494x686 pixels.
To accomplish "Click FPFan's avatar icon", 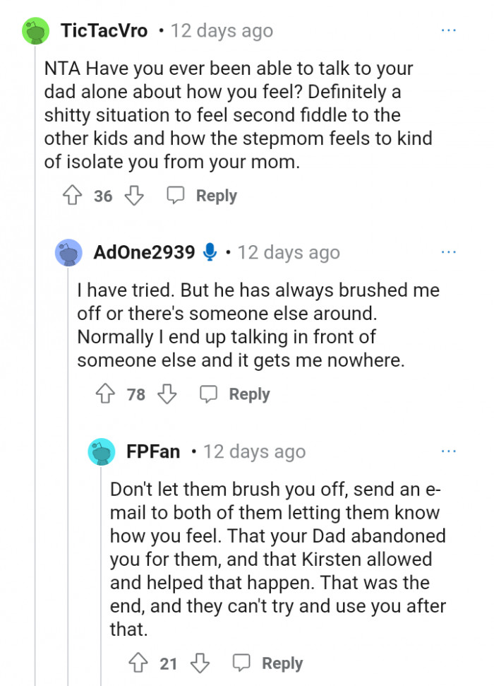I will pos(102,451).
